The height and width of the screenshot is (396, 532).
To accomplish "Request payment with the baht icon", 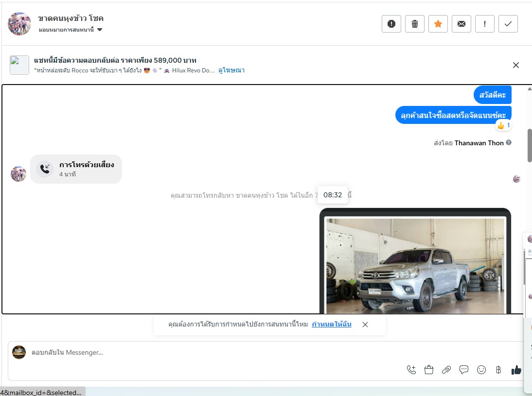I will [498, 370].
